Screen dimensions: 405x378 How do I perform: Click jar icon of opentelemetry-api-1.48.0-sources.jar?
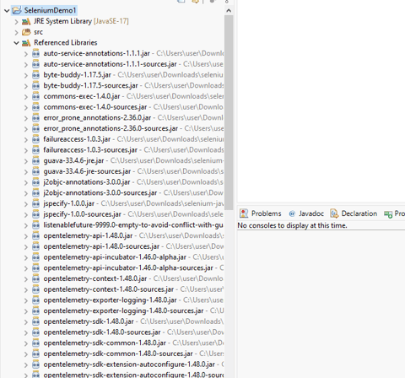(35, 246)
